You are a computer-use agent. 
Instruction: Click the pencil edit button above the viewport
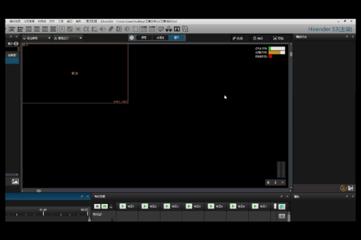[240, 38]
